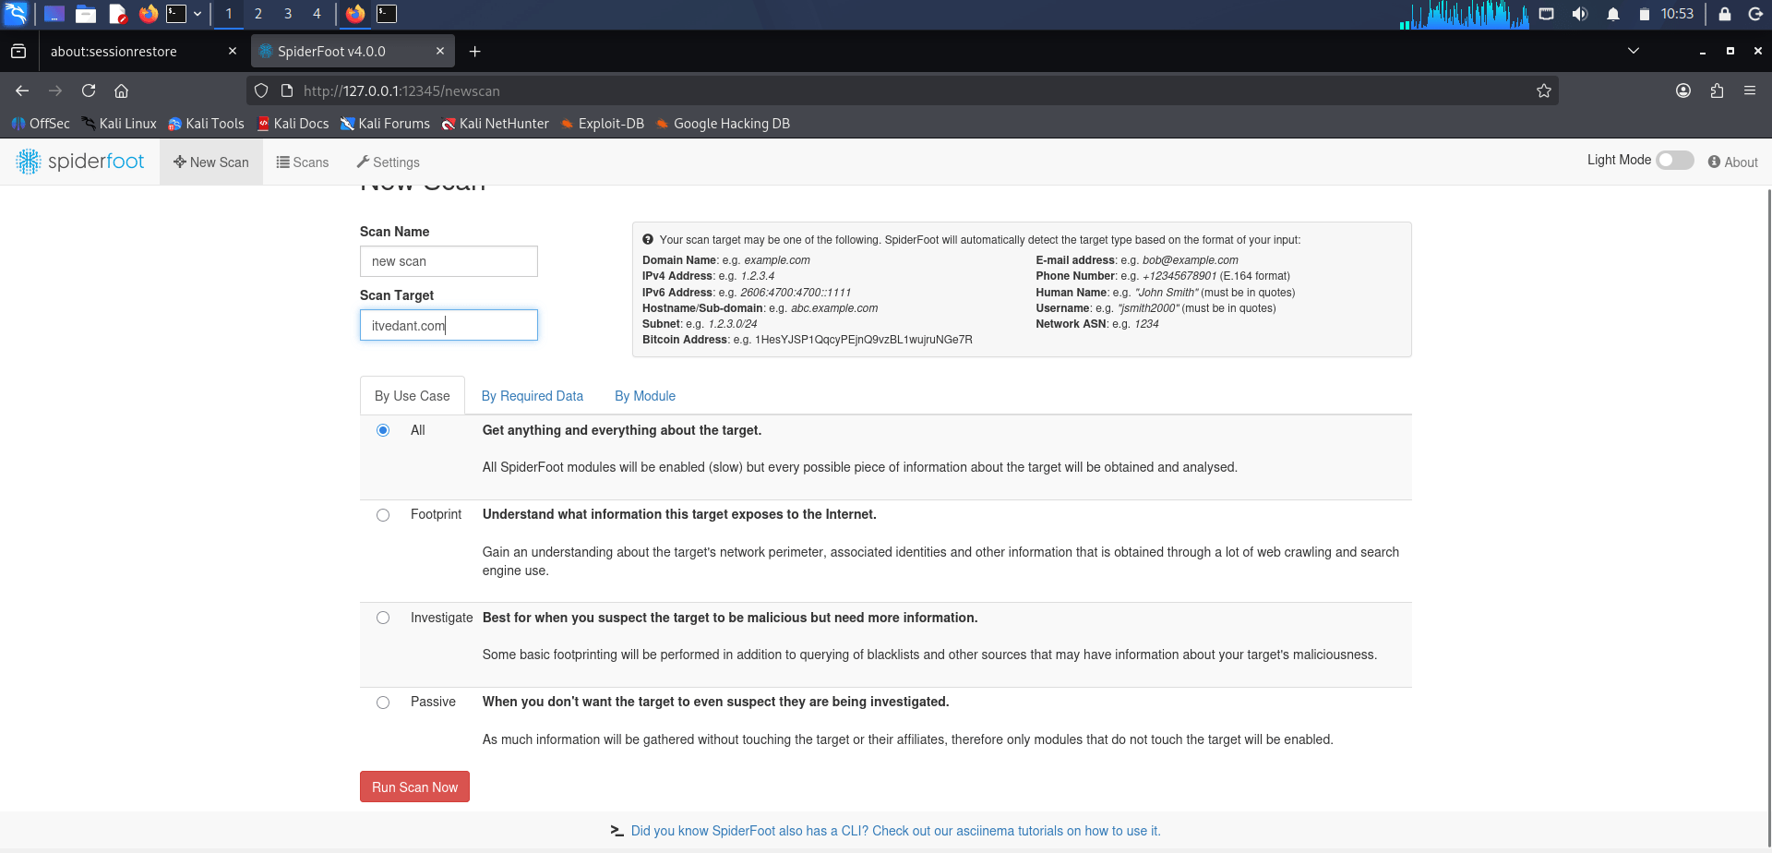Viewport: 1772px width, 853px height.
Task: Close the SpiderFoot v4.0.0 tab
Action: (440, 52)
